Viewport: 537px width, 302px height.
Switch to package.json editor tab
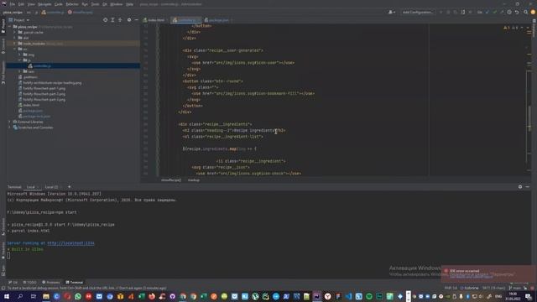[x=217, y=20]
